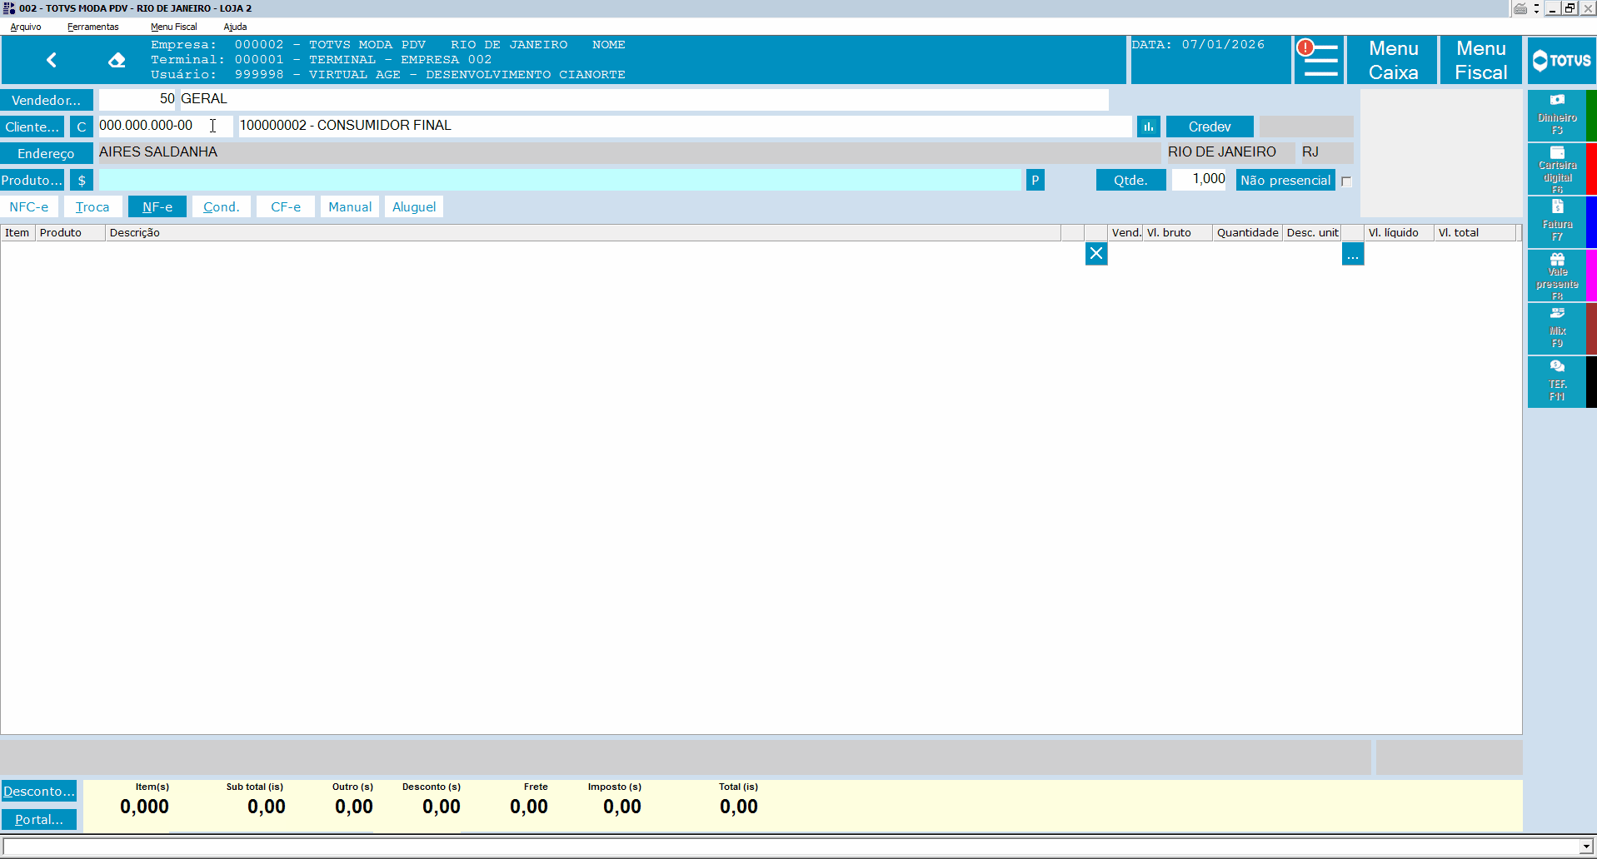Open the on-screen keyboard icon in title bar
The width and height of the screenshot is (1597, 859).
click(1520, 8)
